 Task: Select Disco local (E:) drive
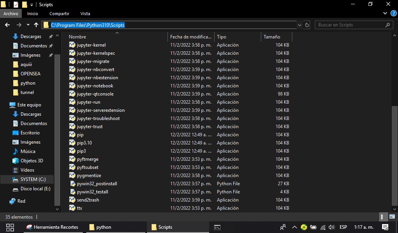[35, 189]
